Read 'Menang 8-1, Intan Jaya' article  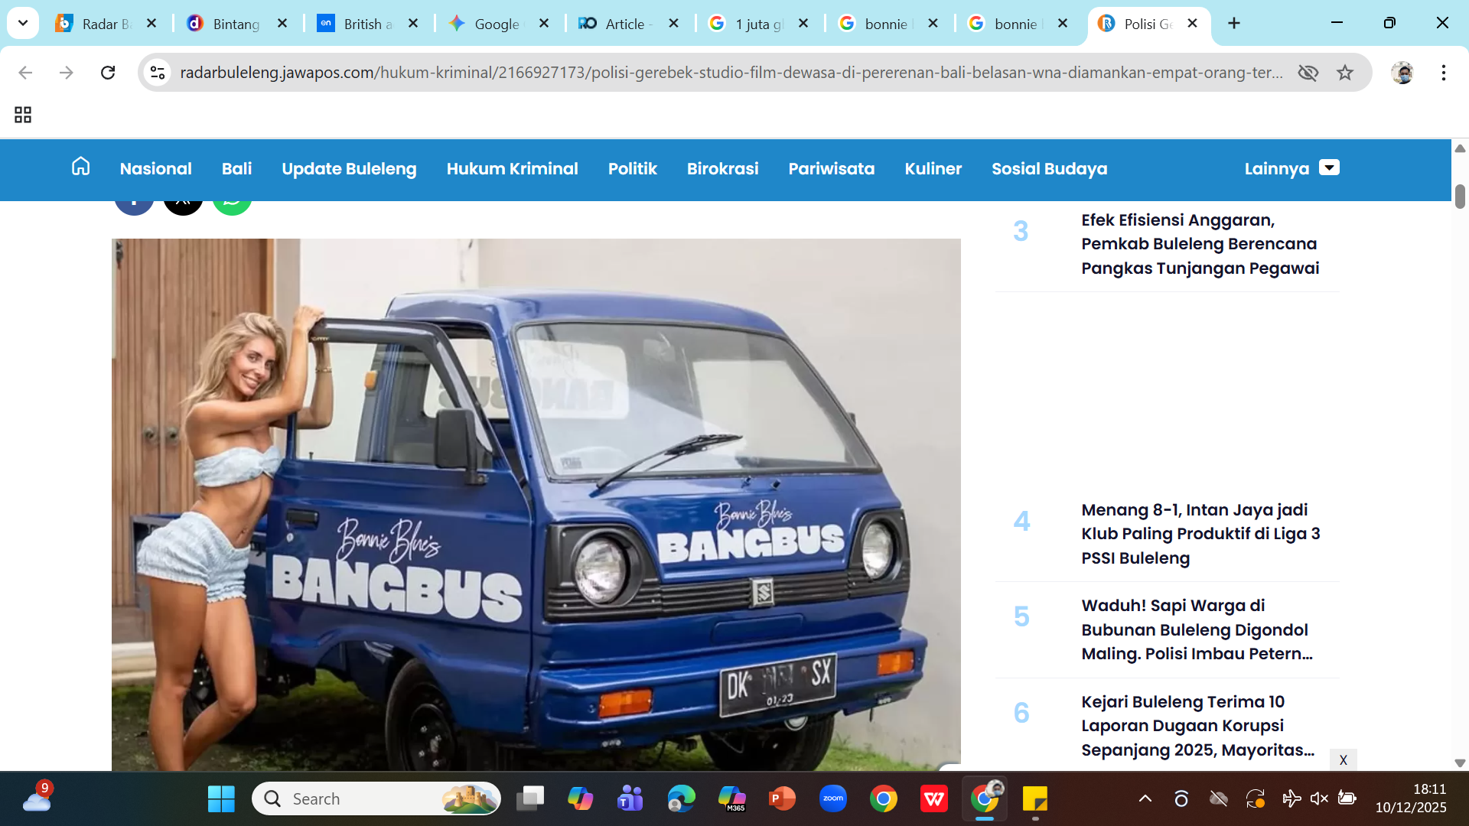[x=1200, y=534]
